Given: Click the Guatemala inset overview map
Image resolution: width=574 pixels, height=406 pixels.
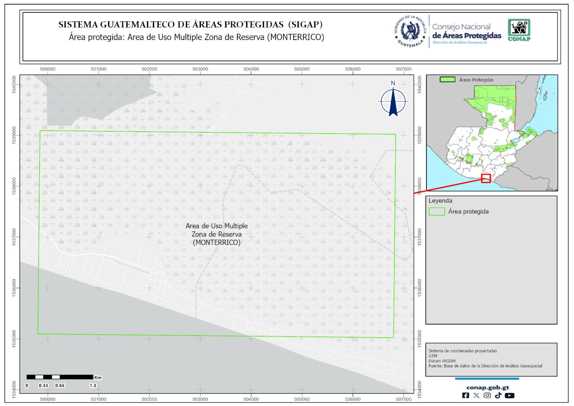Looking at the screenshot, I should pos(491,135).
